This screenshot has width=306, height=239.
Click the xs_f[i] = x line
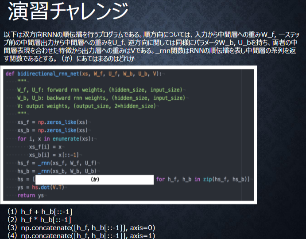pos(45,147)
